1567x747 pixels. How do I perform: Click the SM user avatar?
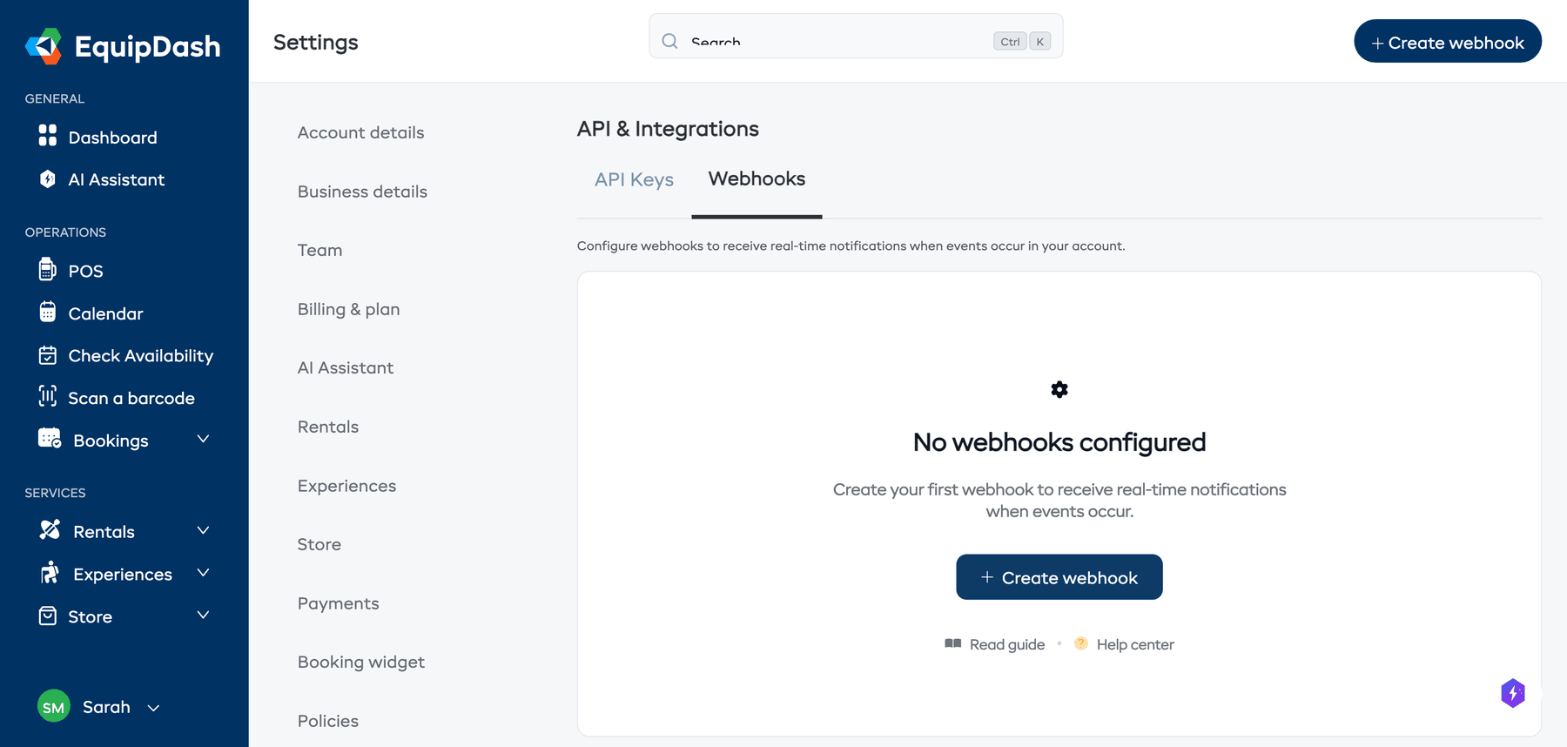coord(54,706)
